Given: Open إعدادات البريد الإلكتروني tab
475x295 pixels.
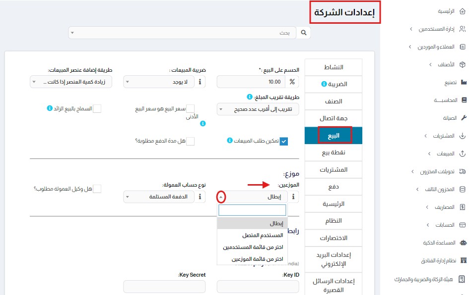Looking at the screenshot, I should coord(334,259).
